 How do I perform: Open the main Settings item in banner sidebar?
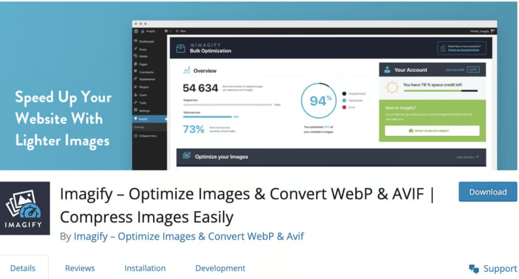pyautogui.click(x=144, y=111)
